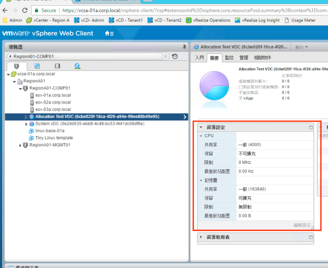Click the browser back arrow
The height and width of the screenshot is (268, 328).
point(5,10)
